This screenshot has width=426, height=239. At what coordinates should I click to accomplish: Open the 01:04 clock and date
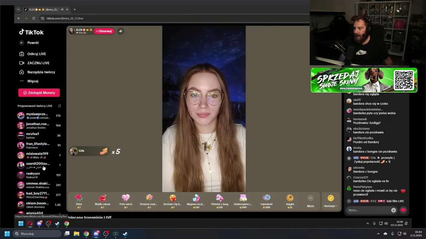tap(416, 234)
